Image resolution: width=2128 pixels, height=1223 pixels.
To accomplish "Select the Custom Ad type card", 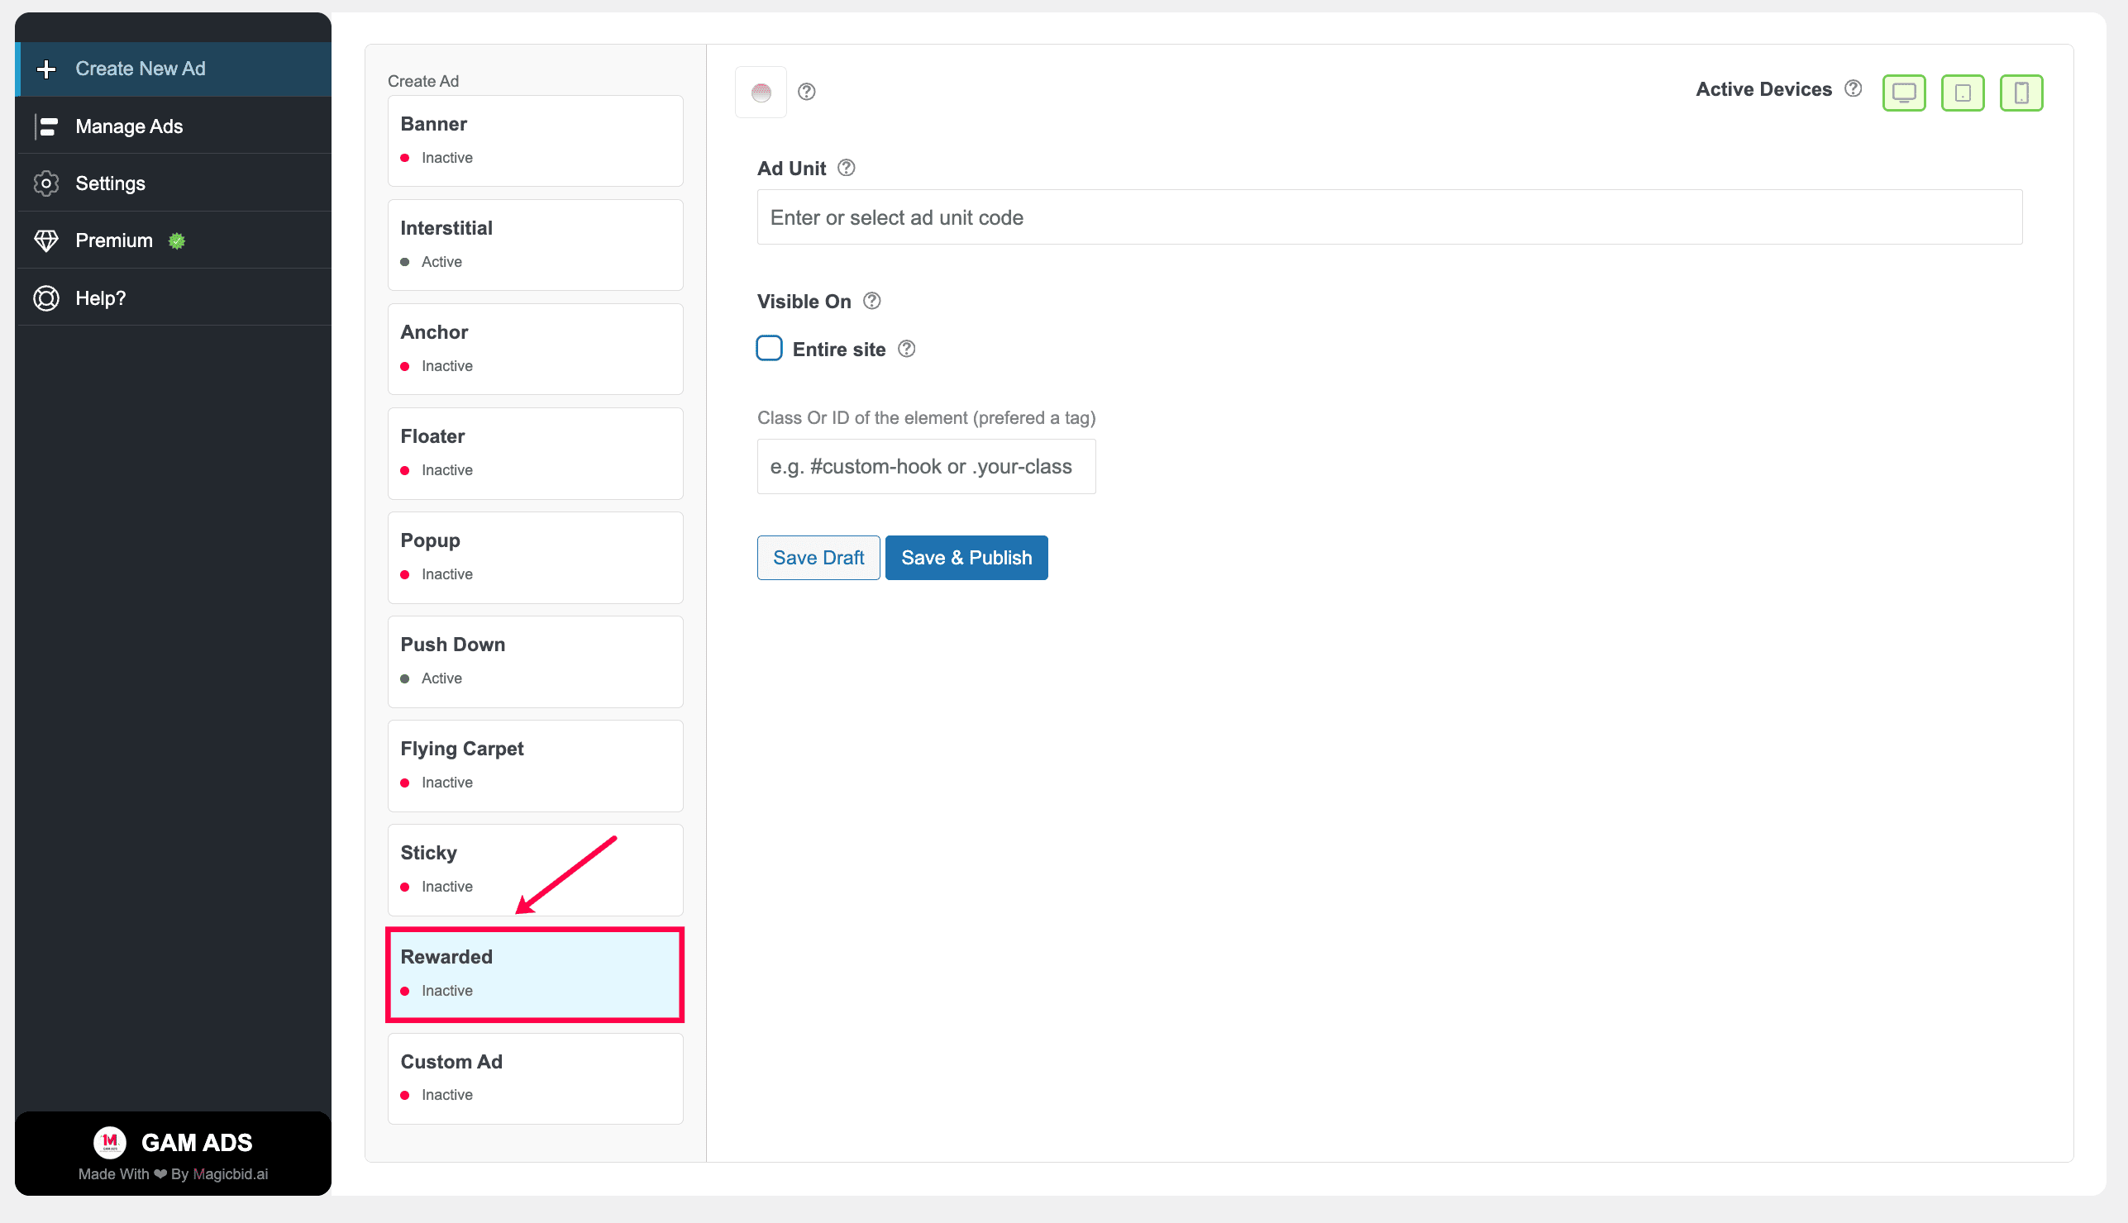I will (535, 1078).
